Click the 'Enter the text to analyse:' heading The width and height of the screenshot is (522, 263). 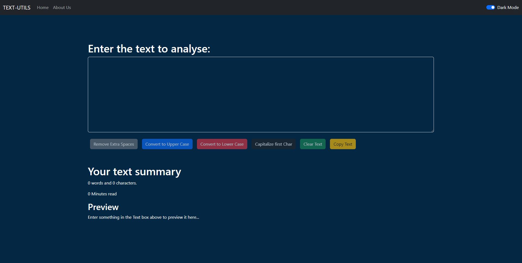coord(149,49)
